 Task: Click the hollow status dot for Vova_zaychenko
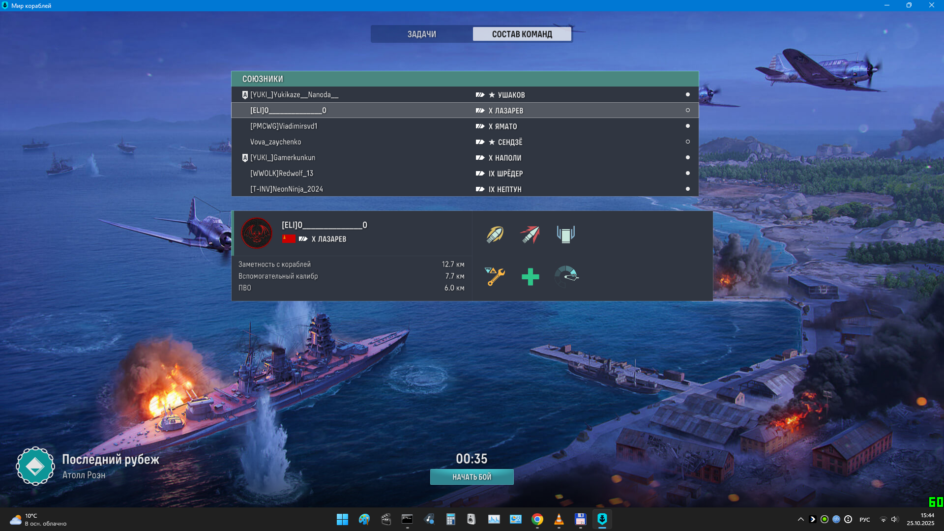pos(687,142)
